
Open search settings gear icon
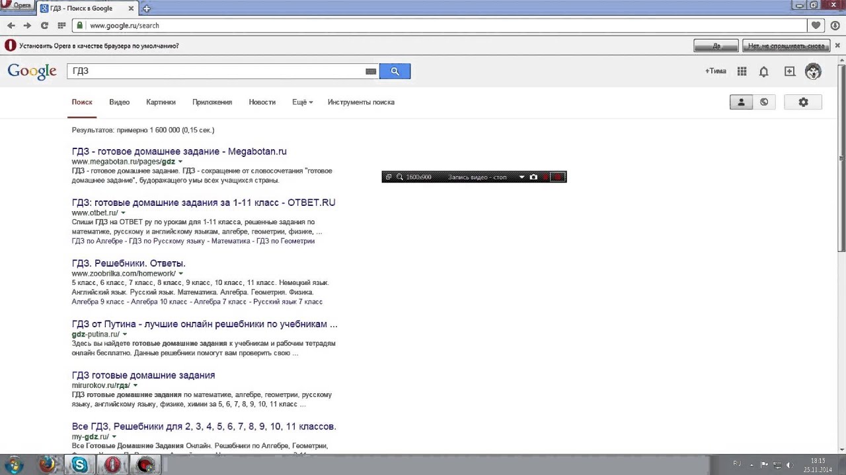(x=803, y=102)
